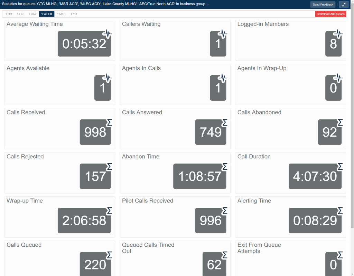Click the statistics for queues title text

(105, 4)
